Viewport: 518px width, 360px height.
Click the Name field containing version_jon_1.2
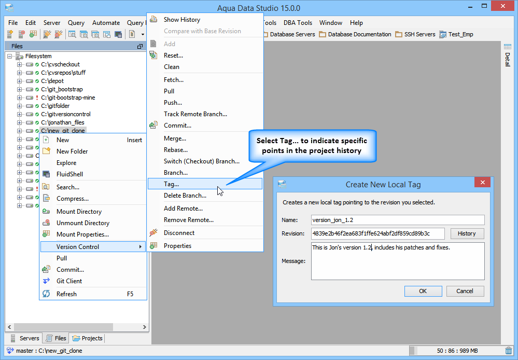398,220
